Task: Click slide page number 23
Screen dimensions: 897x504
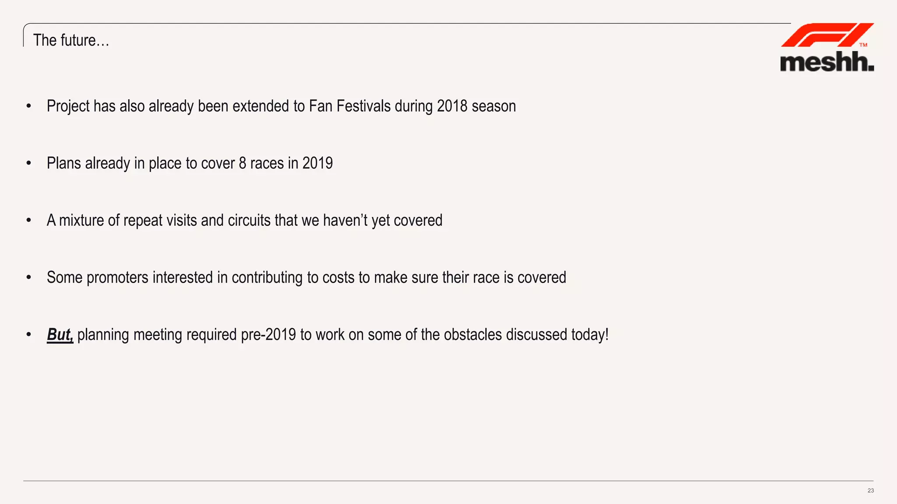Action: 870,490
